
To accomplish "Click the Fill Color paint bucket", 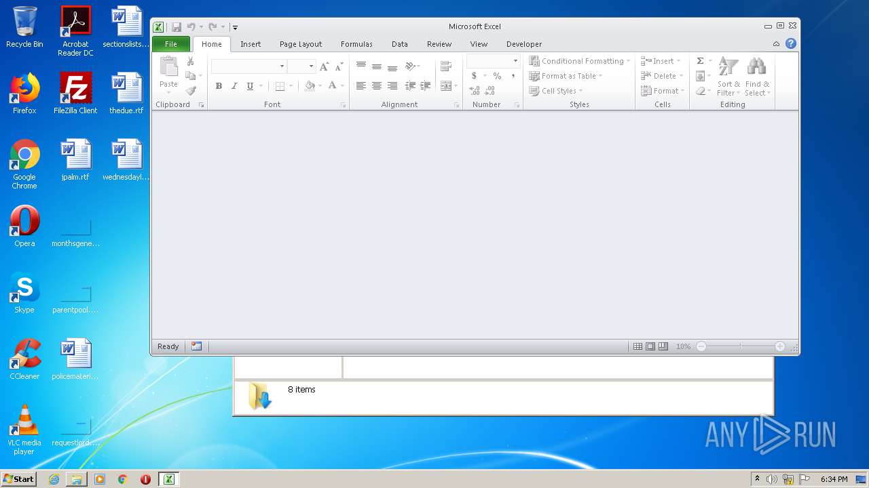I will (x=310, y=85).
